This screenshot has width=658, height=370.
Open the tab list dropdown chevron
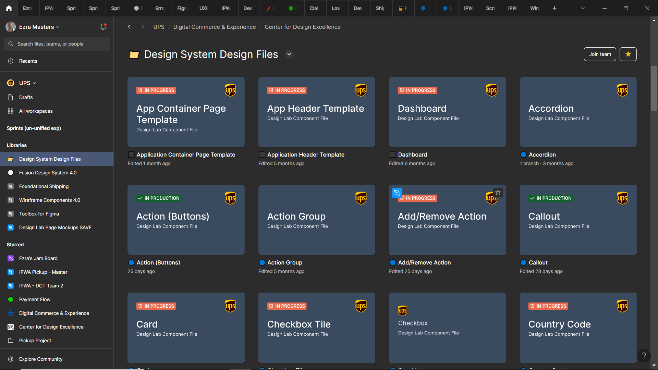[583, 8]
